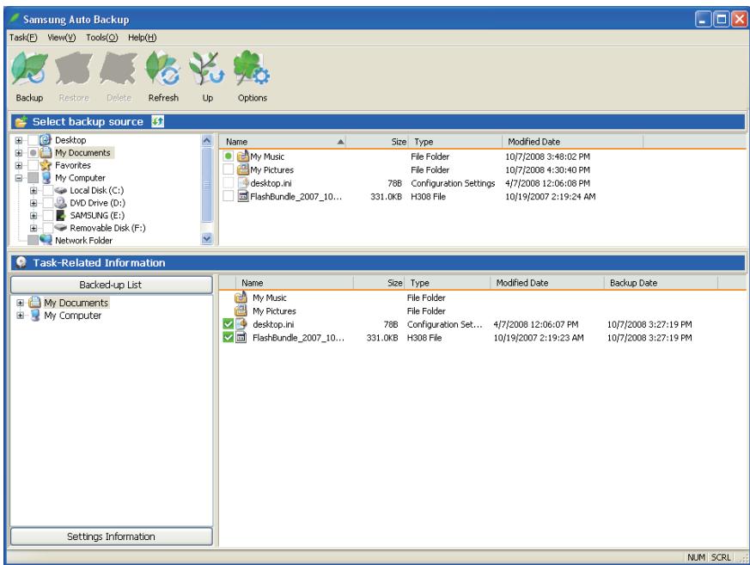Uncheck desktop.ini in the backed-up file list

229,324
